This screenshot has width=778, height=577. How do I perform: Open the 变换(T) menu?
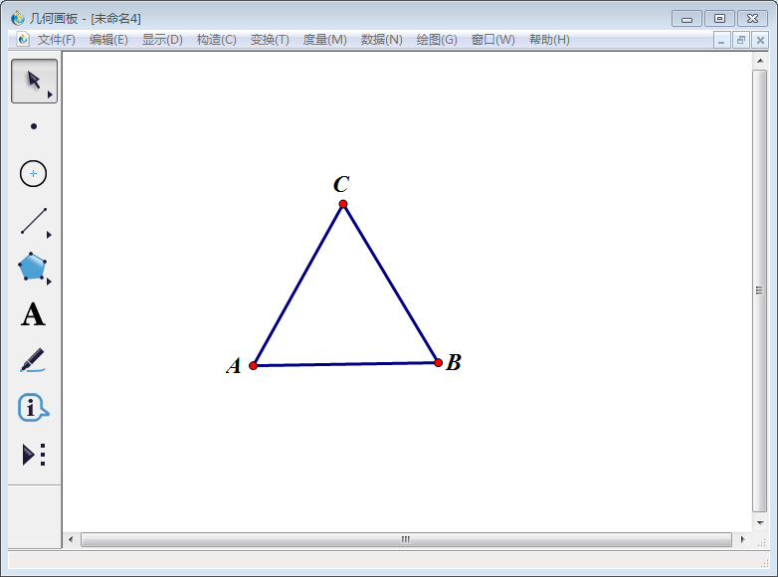[270, 40]
